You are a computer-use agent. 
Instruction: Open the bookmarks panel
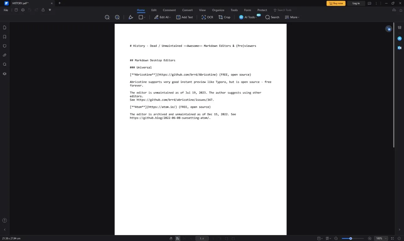click(4, 37)
